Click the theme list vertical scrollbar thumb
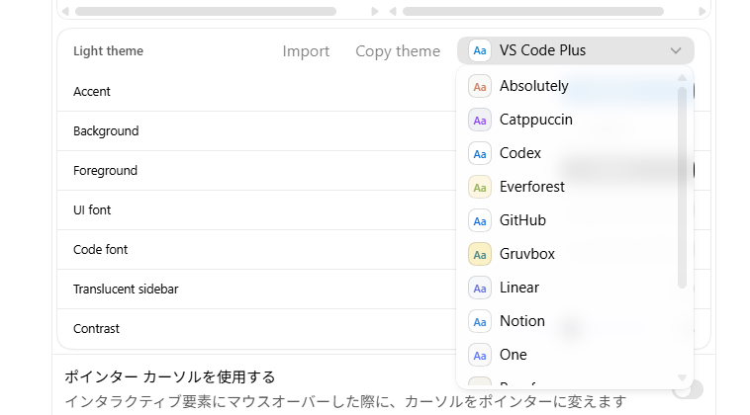The image size is (750, 415). coord(682,188)
